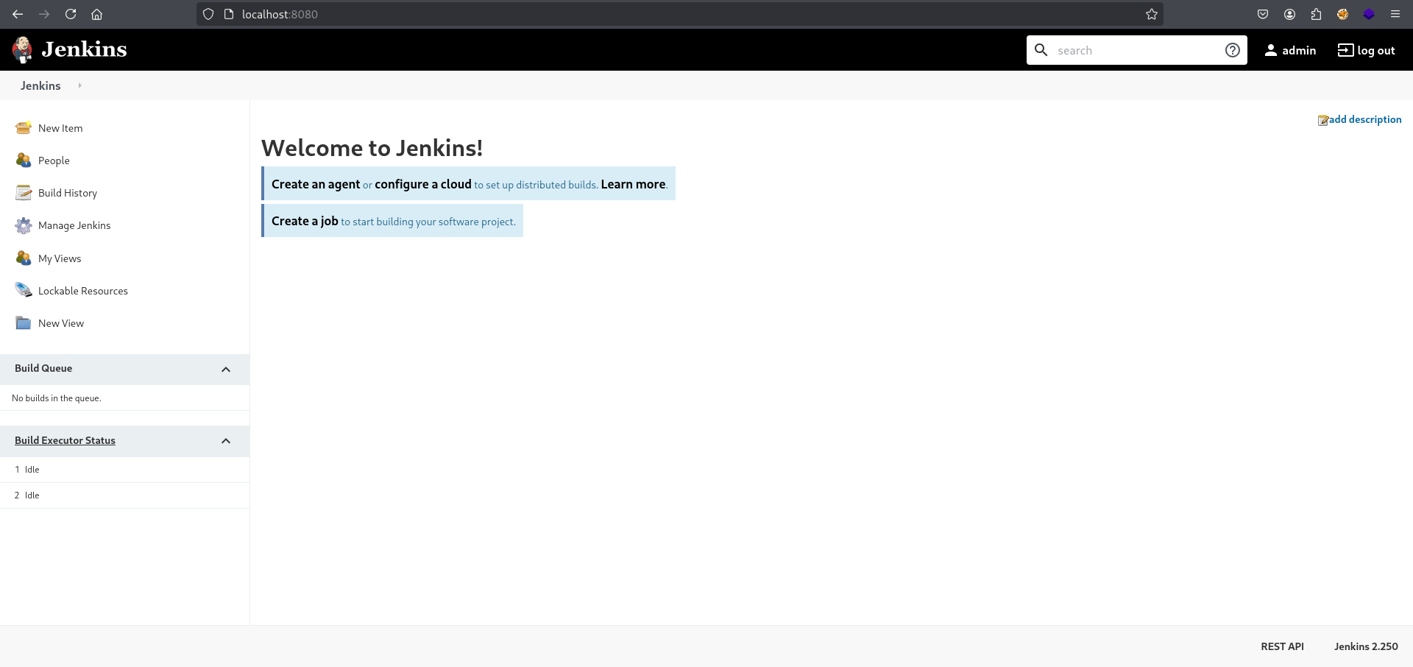Open Firefox hamburger application menu
Viewport: 1413px width, 667px height.
pyautogui.click(x=1395, y=14)
